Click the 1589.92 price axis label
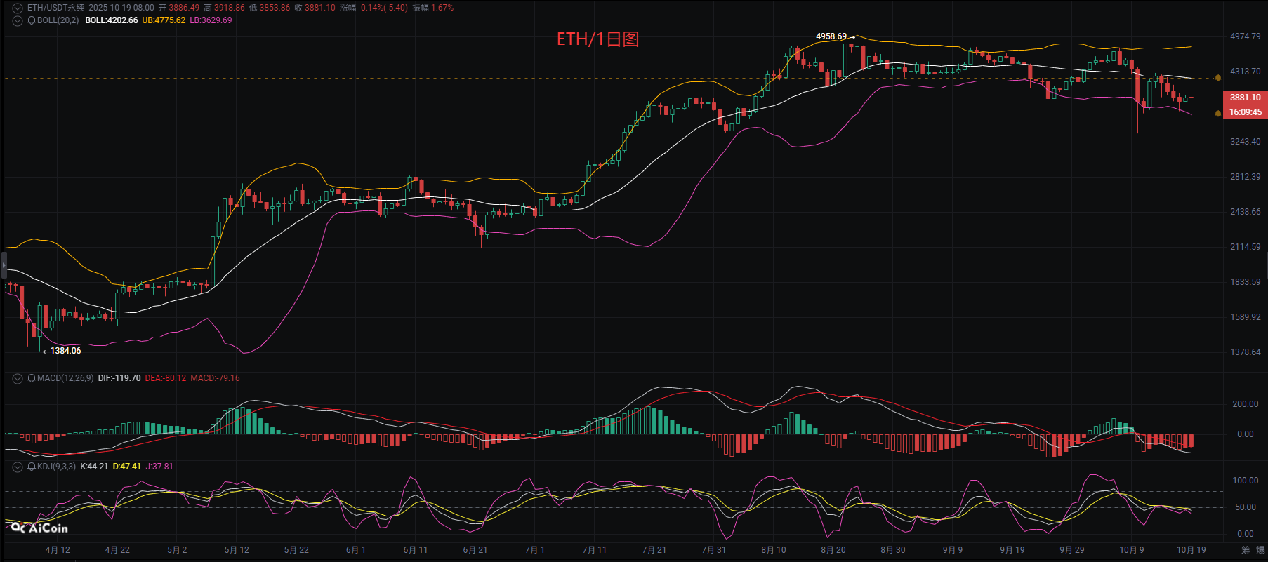This screenshot has height=562, width=1268. tap(1246, 317)
